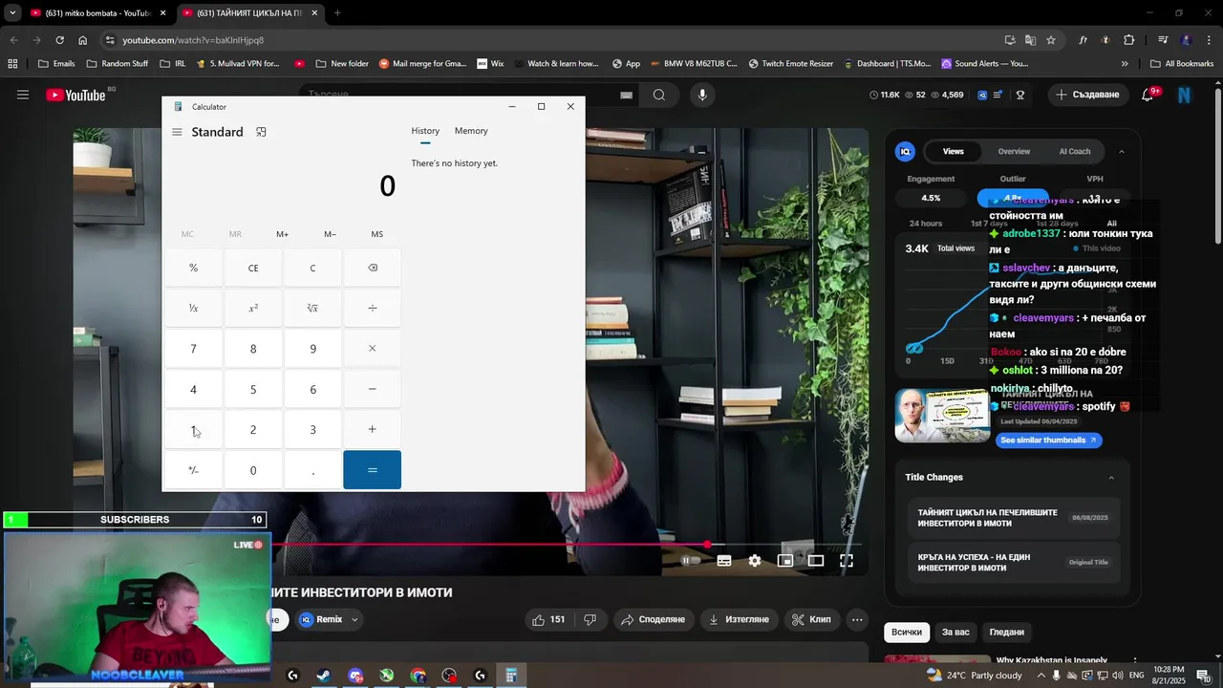
Task: Click the Calculator percent key
Action: pos(193,268)
